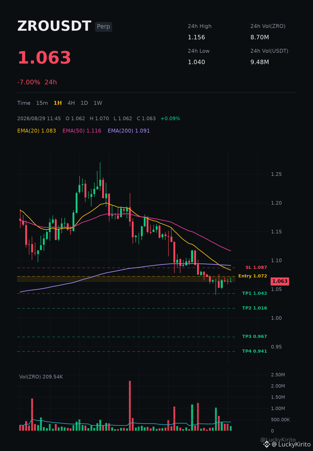Click the 500.00K volume axis label

click(280, 420)
